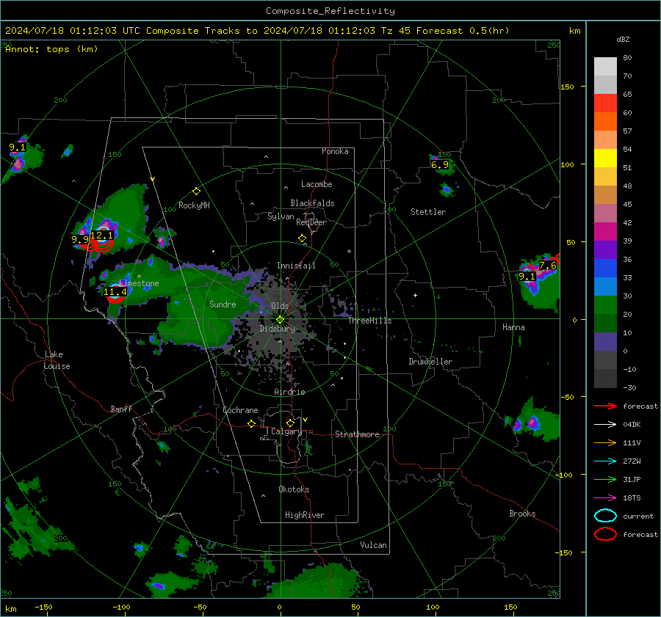The image size is (661, 617).
Task: Click the red forecast ellipses below 12.1 label
Action: coord(101,246)
